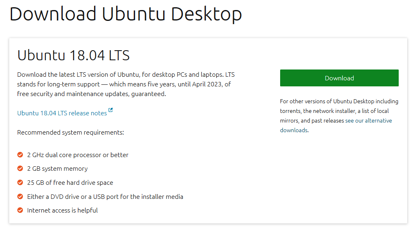Click the 'Either a DVD drive or USB port' text

(x=105, y=197)
